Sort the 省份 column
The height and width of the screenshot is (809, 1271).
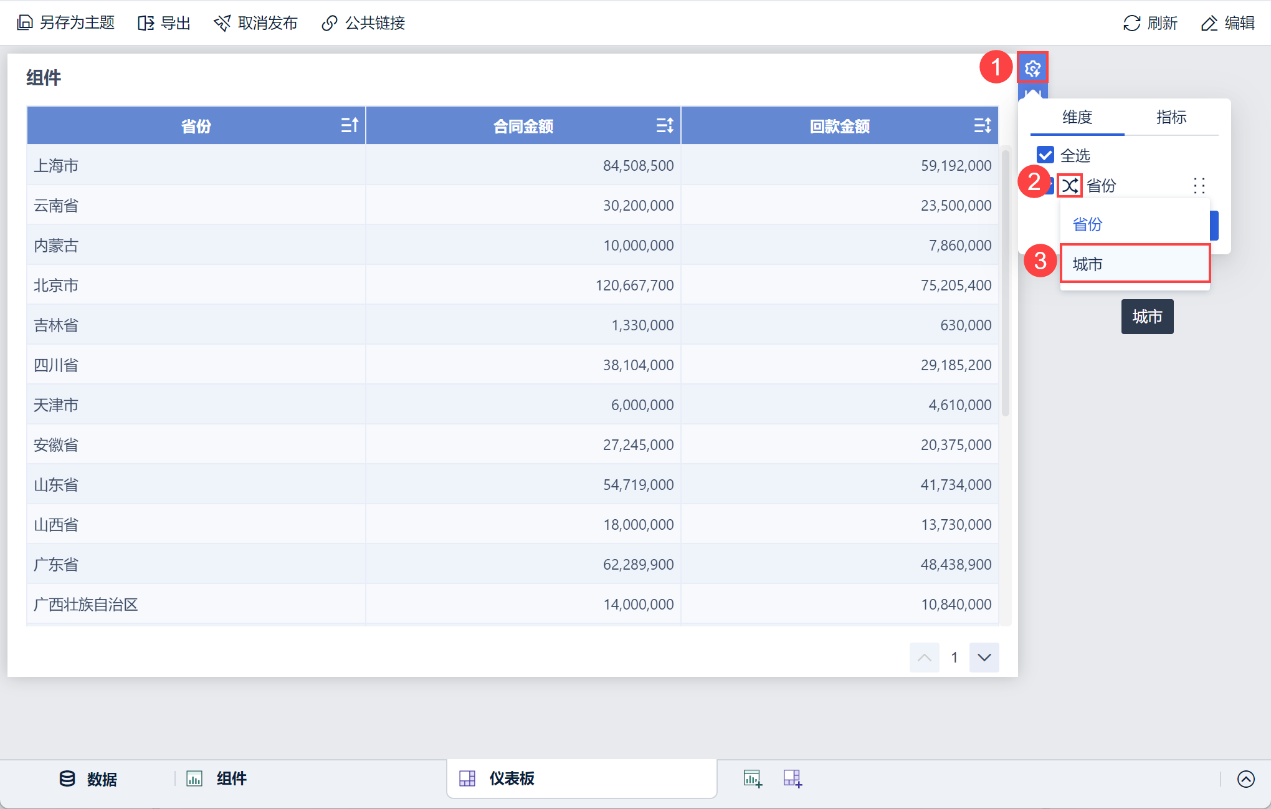click(x=350, y=126)
